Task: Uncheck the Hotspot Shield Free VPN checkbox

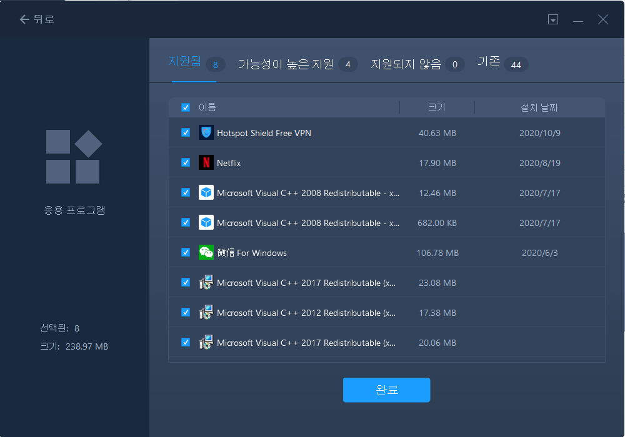Action: pos(186,132)
